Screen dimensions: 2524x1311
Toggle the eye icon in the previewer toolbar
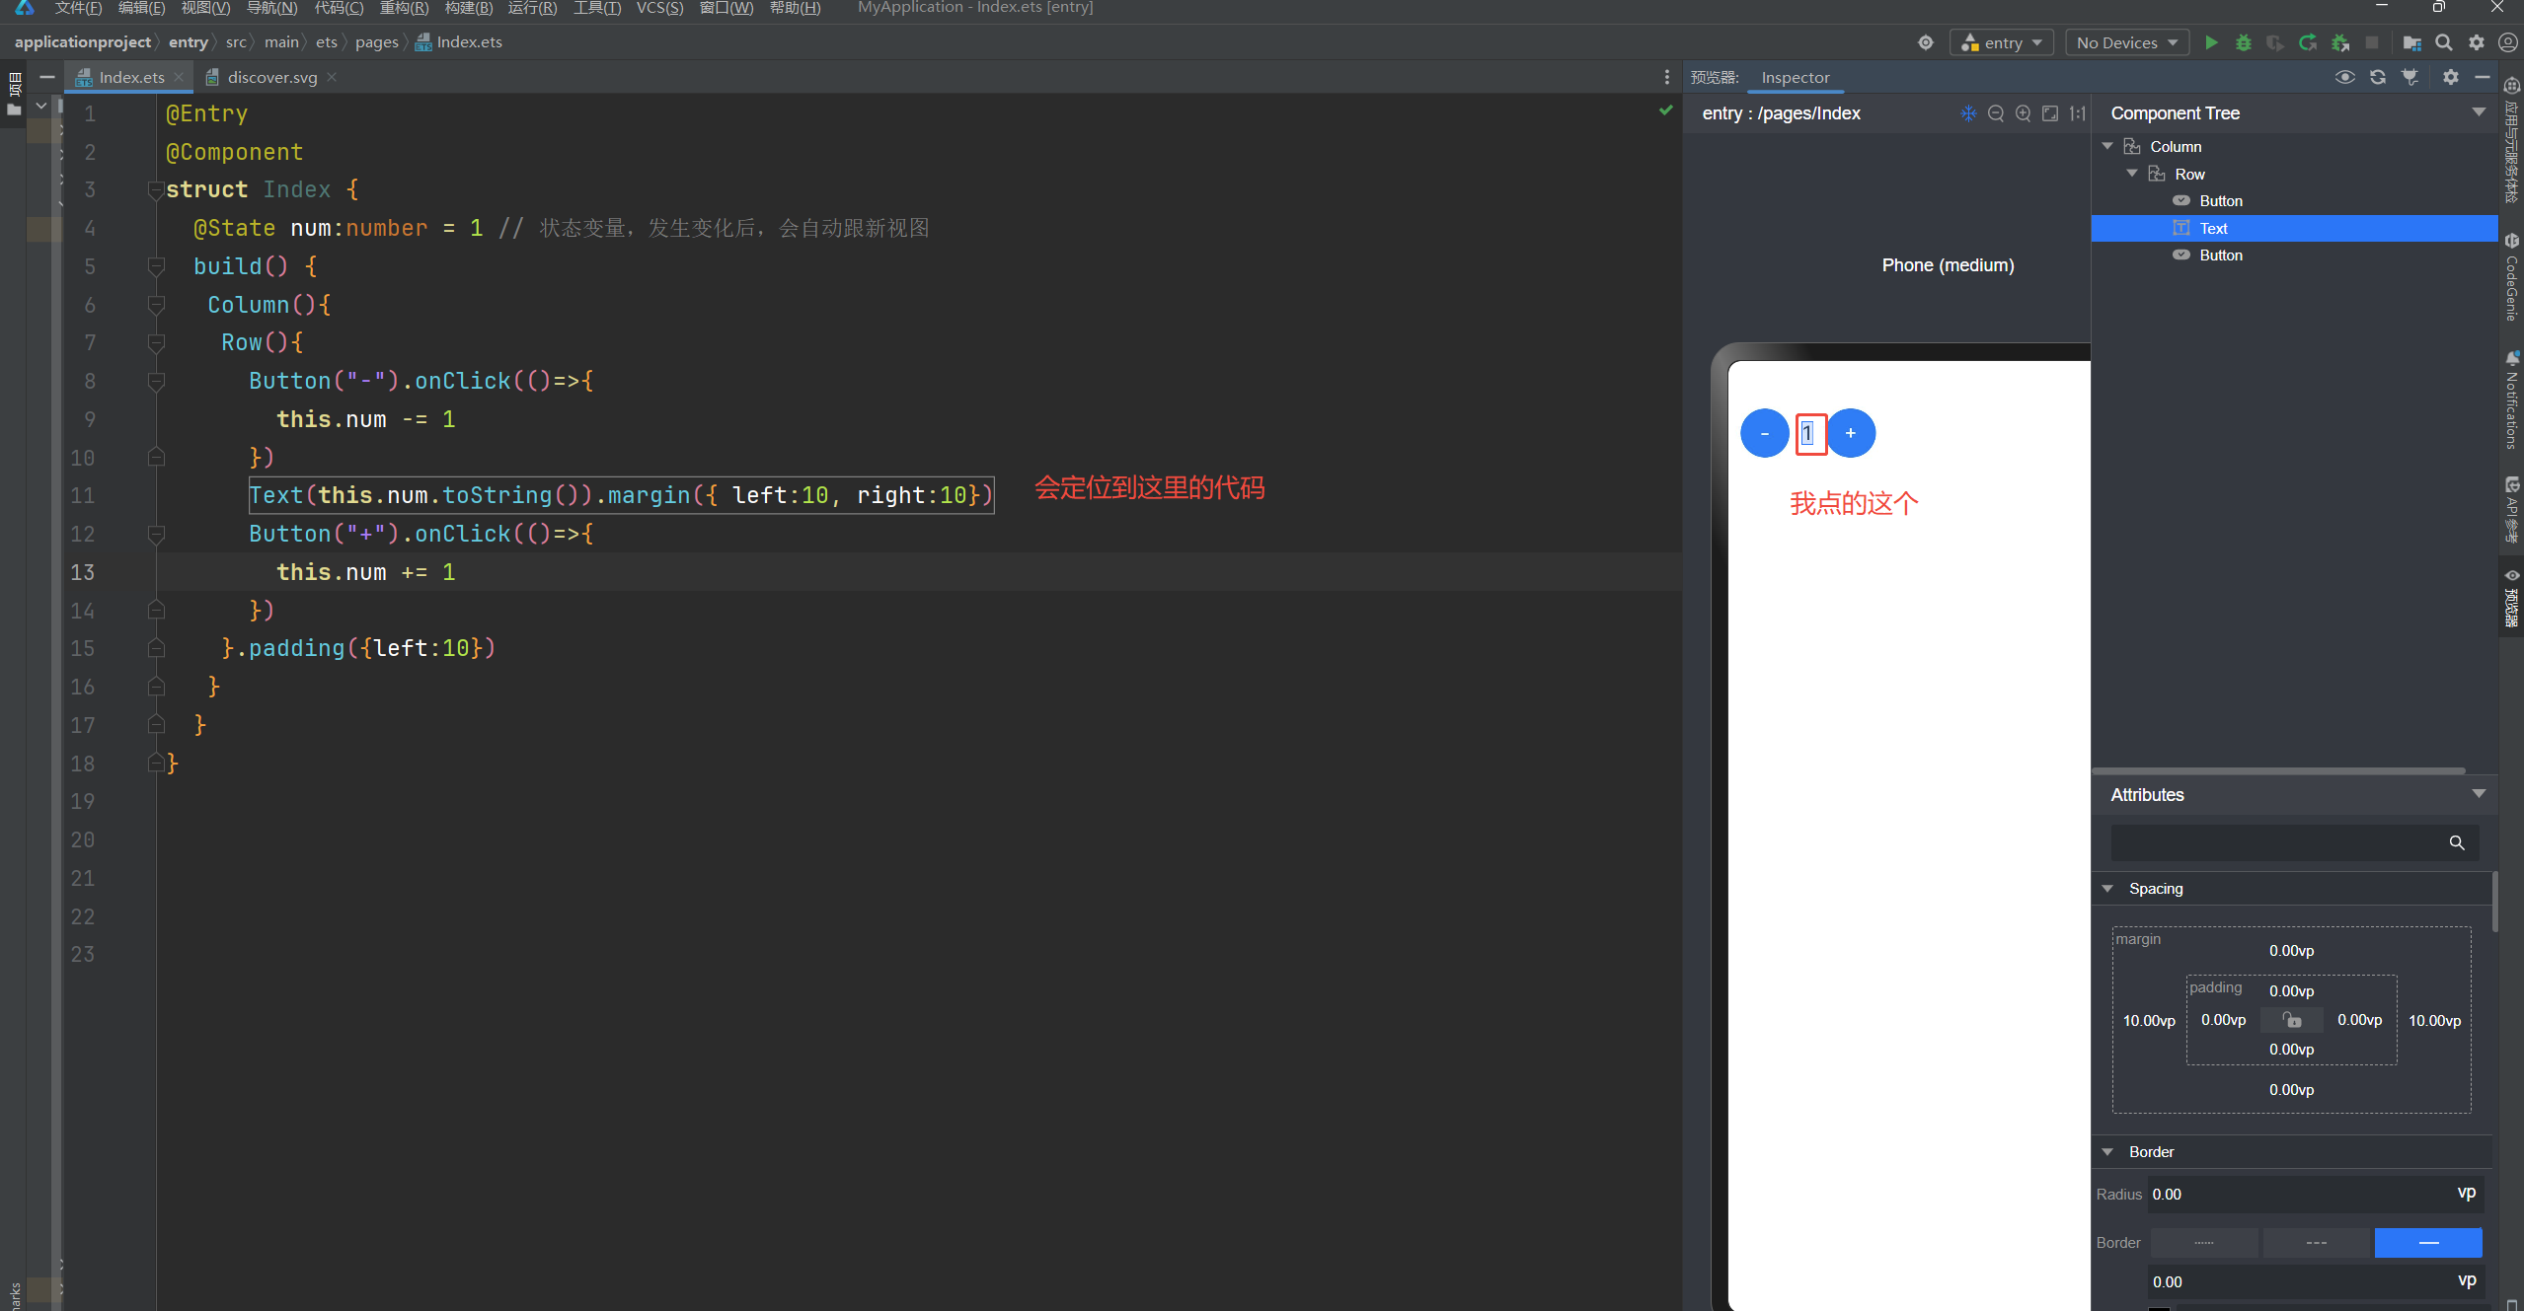point(2344,77)
